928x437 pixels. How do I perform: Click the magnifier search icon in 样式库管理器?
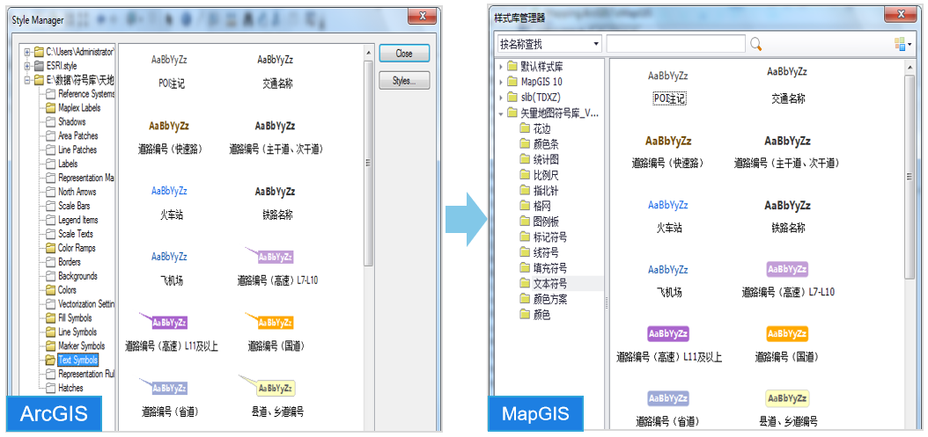click(x=755, y=44)
